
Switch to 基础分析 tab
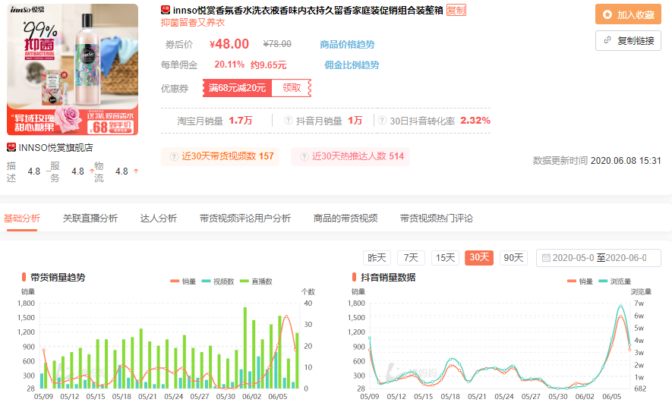point(22,219)
